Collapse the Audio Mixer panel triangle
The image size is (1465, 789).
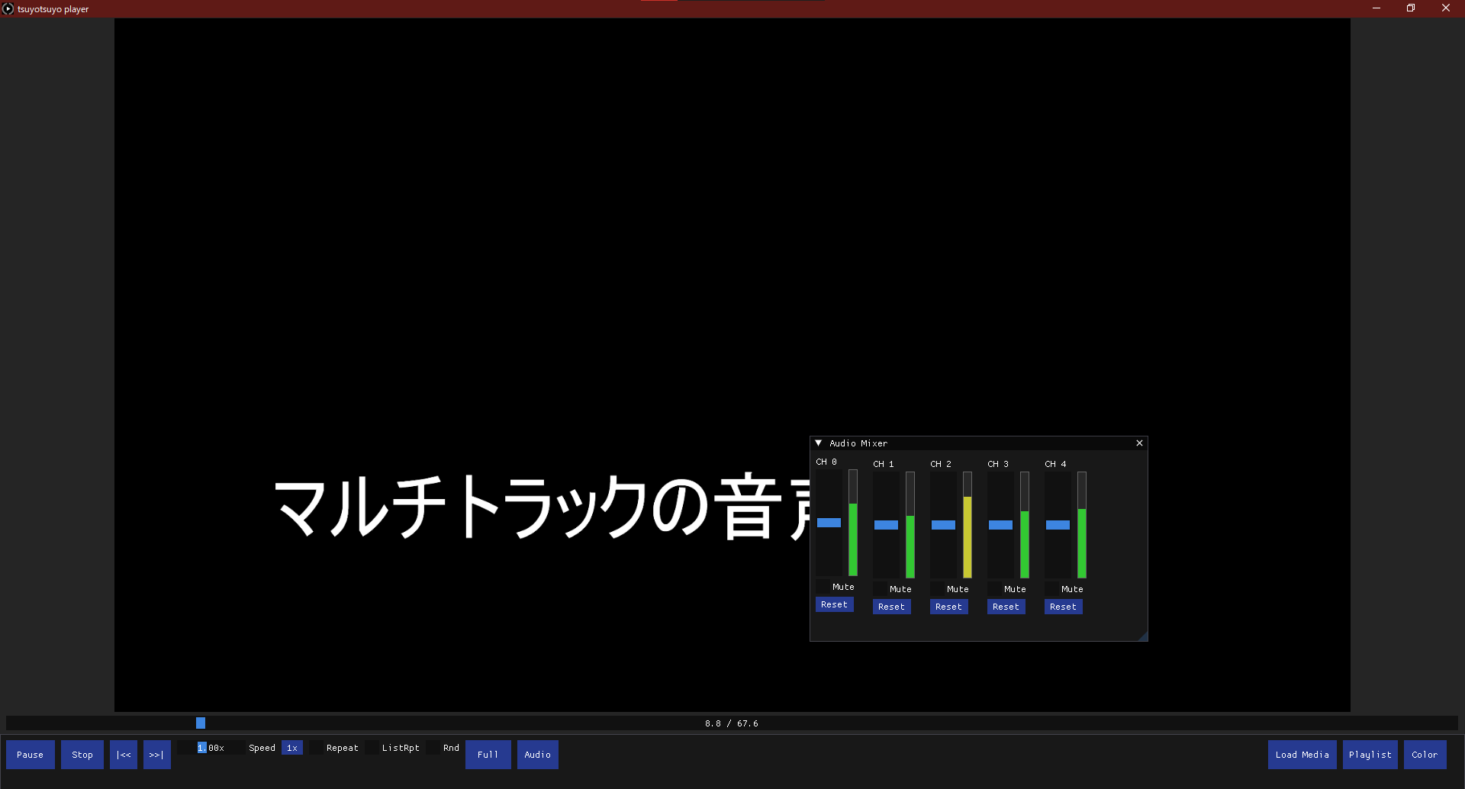[819, 443]
